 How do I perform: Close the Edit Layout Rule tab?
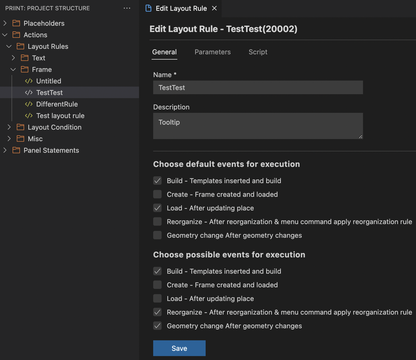click(x=214, y=8)
